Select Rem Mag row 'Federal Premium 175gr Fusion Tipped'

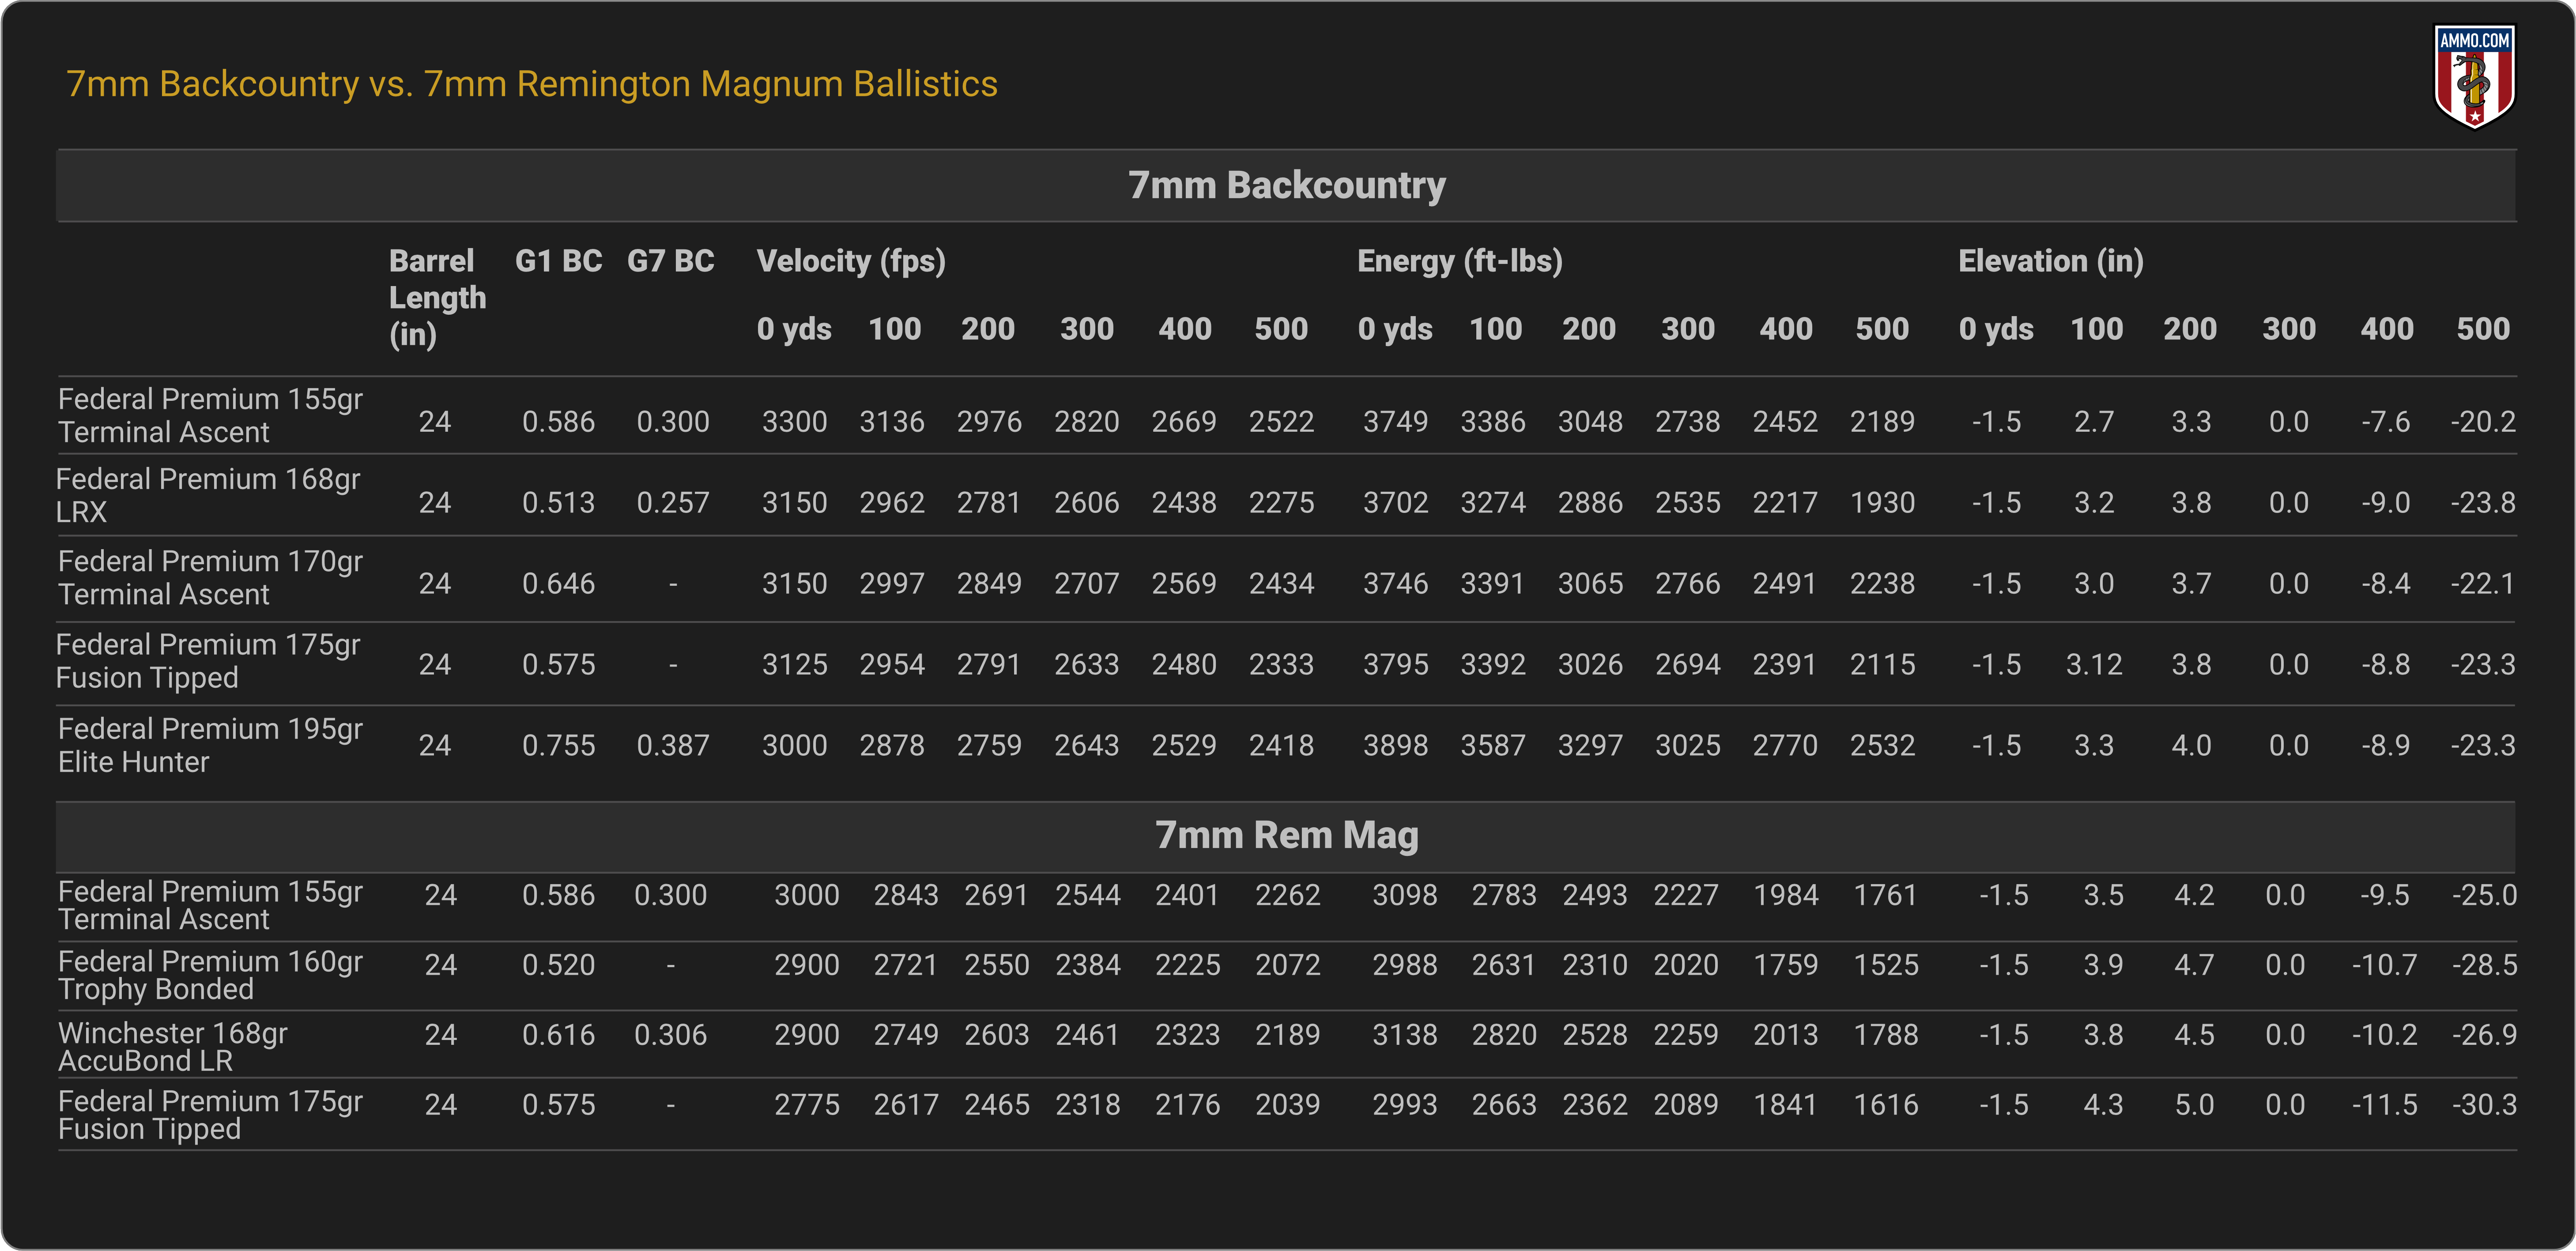[x=1286, y=1115]
